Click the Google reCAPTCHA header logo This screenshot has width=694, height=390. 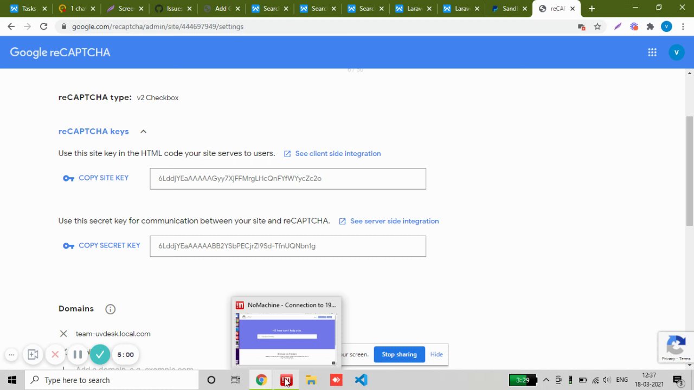click(60, 53)
